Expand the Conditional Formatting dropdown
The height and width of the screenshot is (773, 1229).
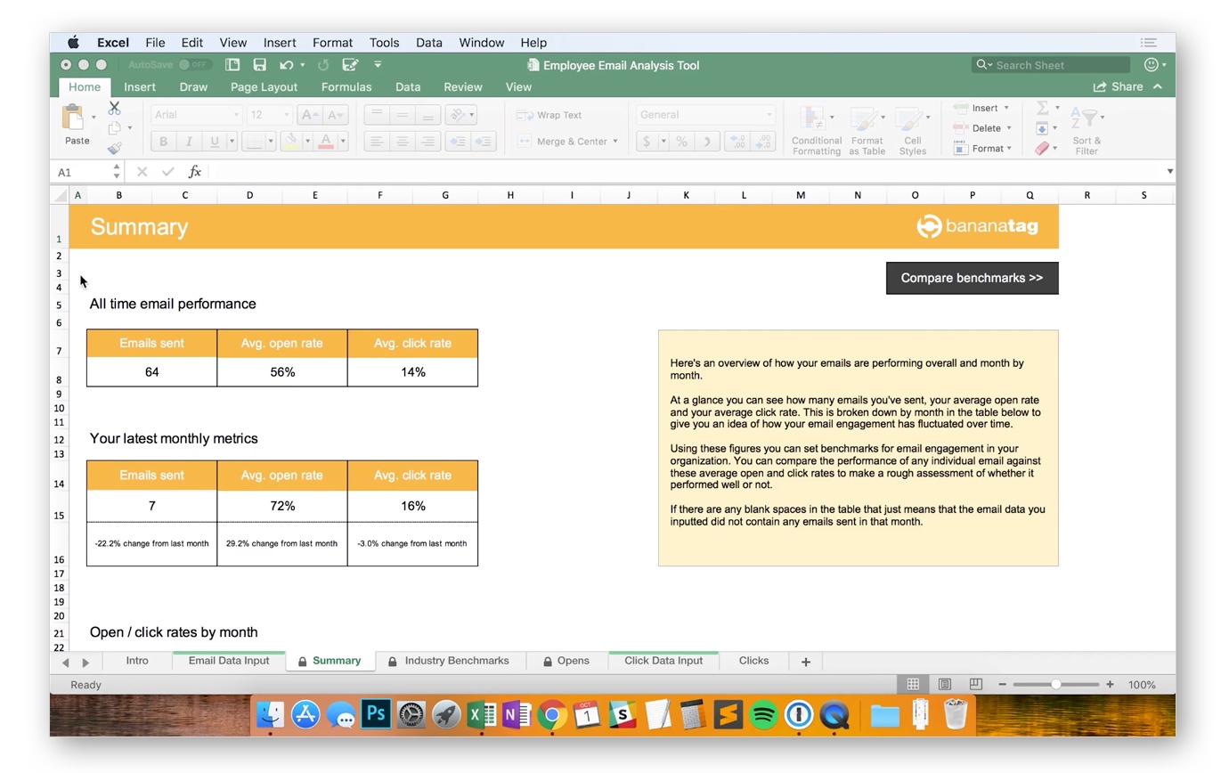tap(832, 117)
